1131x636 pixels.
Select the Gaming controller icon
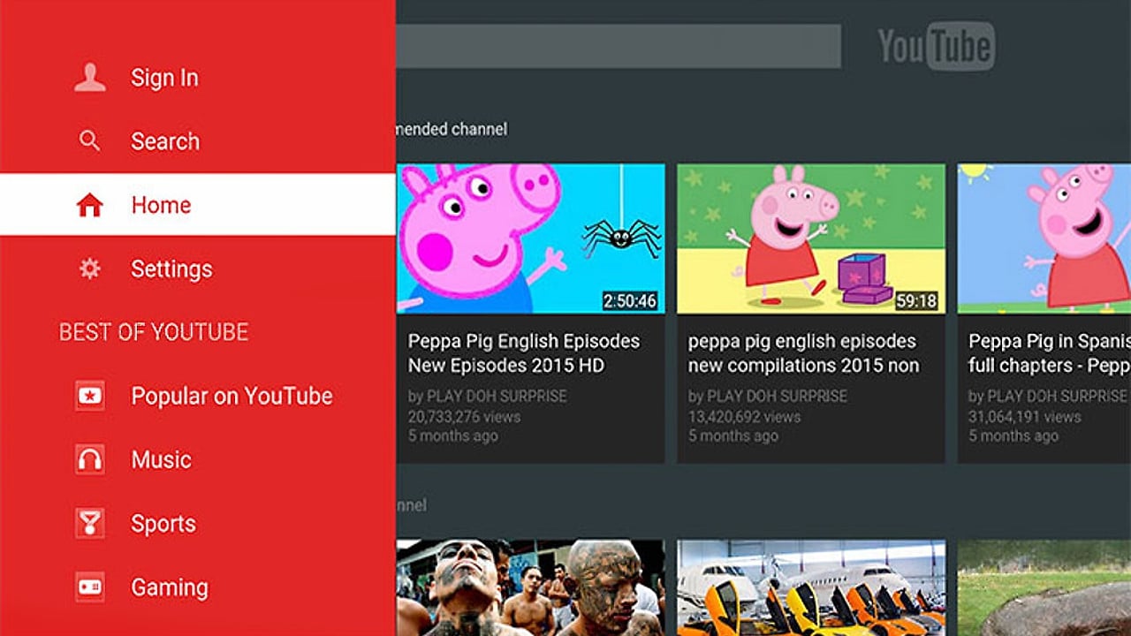(88, 587)
